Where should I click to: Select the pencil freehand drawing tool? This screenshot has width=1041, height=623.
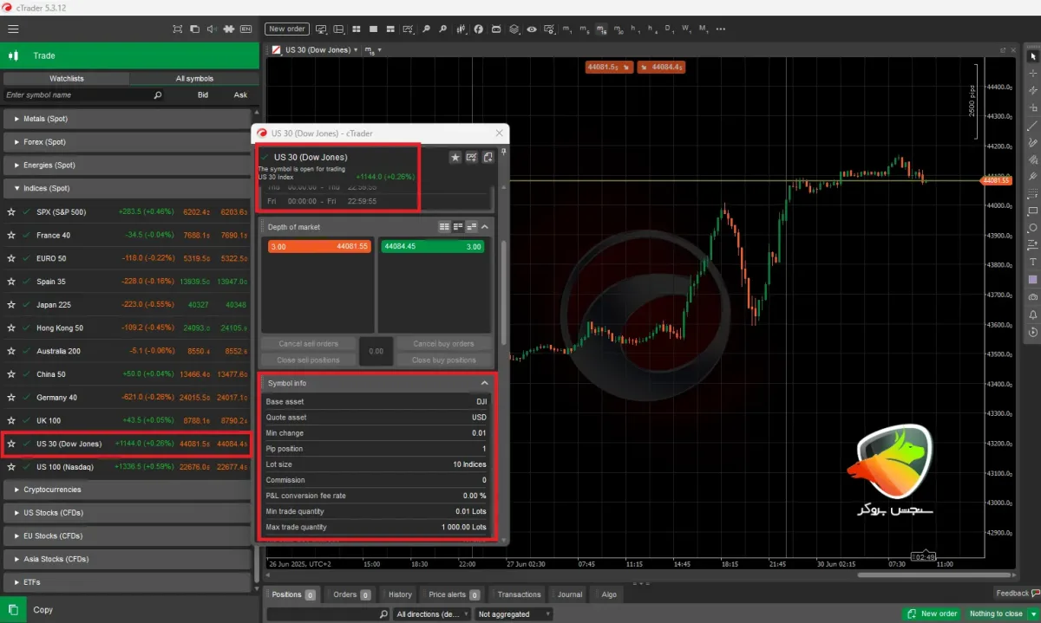1032,142
